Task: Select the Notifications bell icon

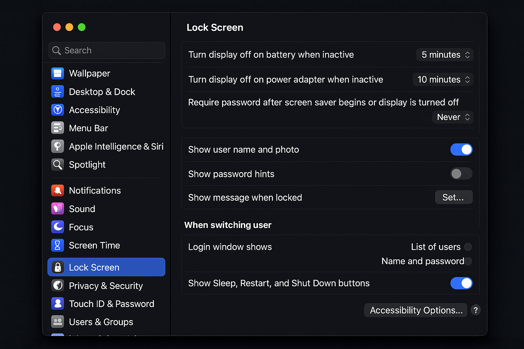Action: (58, 190)
